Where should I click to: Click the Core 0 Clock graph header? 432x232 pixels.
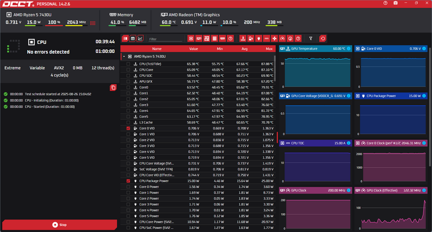[391, 143]
